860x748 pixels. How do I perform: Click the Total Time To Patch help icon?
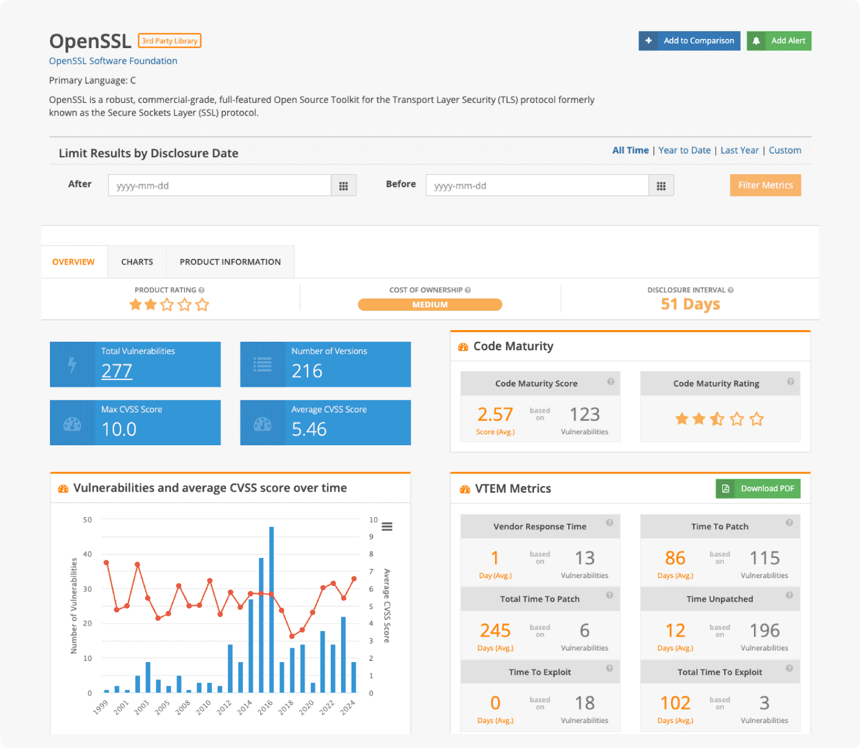coord(609,595)
